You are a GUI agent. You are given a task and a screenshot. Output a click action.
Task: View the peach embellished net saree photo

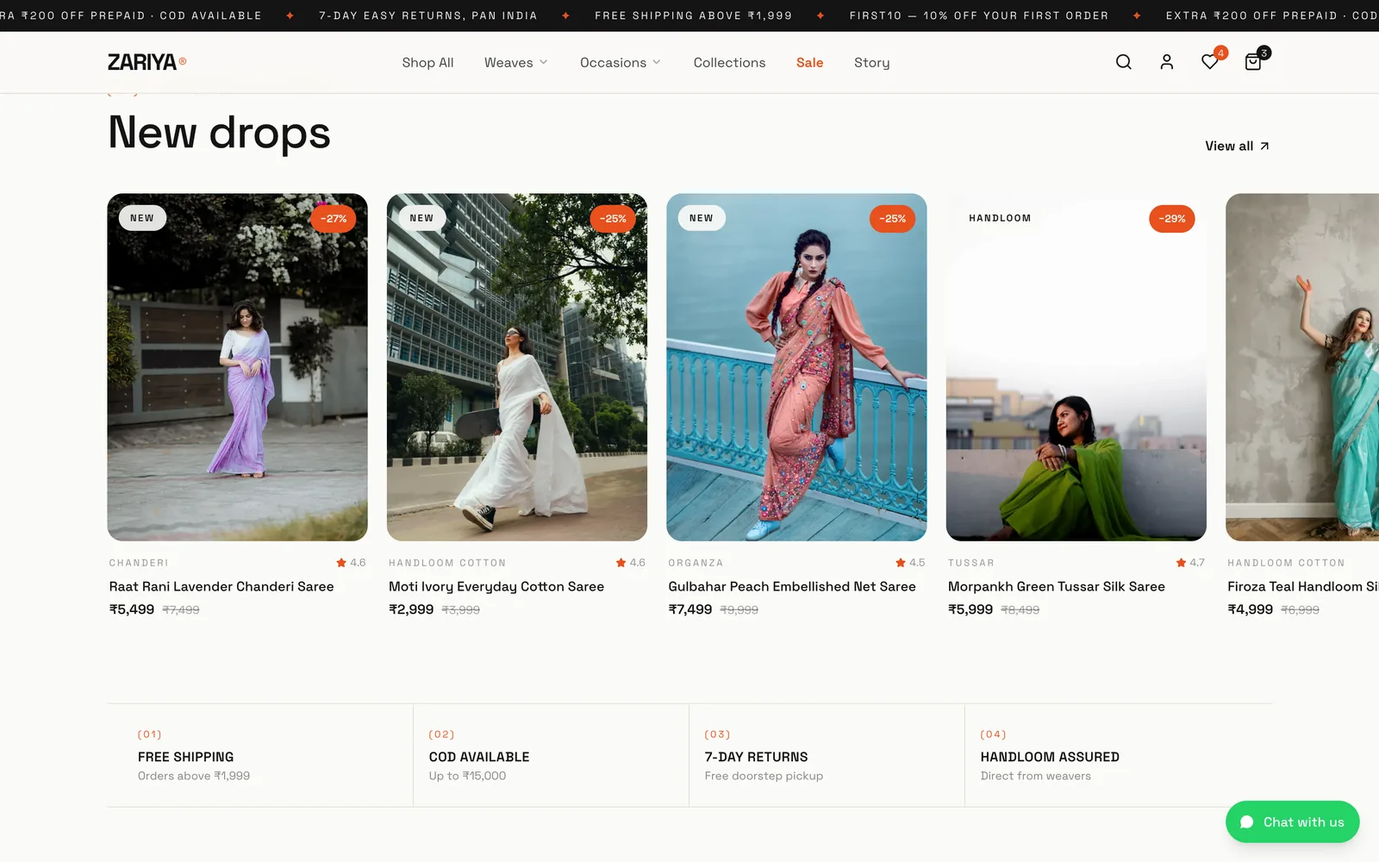coord(796,367)
